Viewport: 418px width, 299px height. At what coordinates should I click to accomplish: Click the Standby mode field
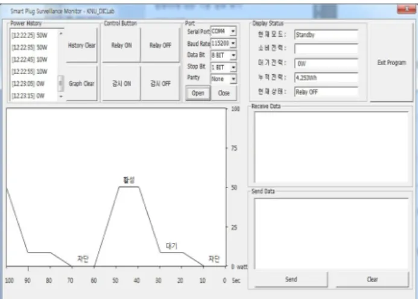coord(326,34)
